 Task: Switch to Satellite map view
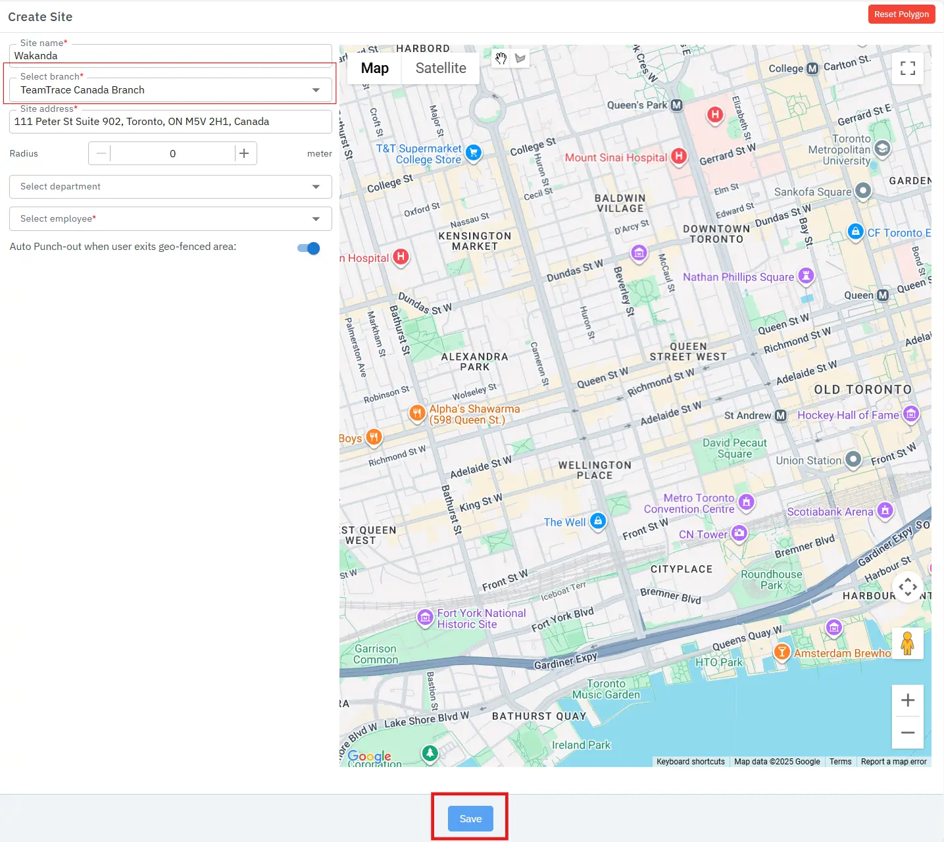[x=441, y=68]
